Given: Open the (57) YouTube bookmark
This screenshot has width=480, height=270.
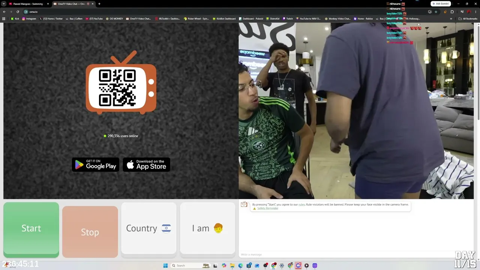Looking at the screenshot, I should pos(94,19).
